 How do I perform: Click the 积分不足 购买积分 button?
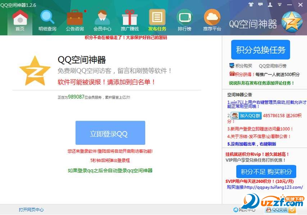tap(266, 172)
